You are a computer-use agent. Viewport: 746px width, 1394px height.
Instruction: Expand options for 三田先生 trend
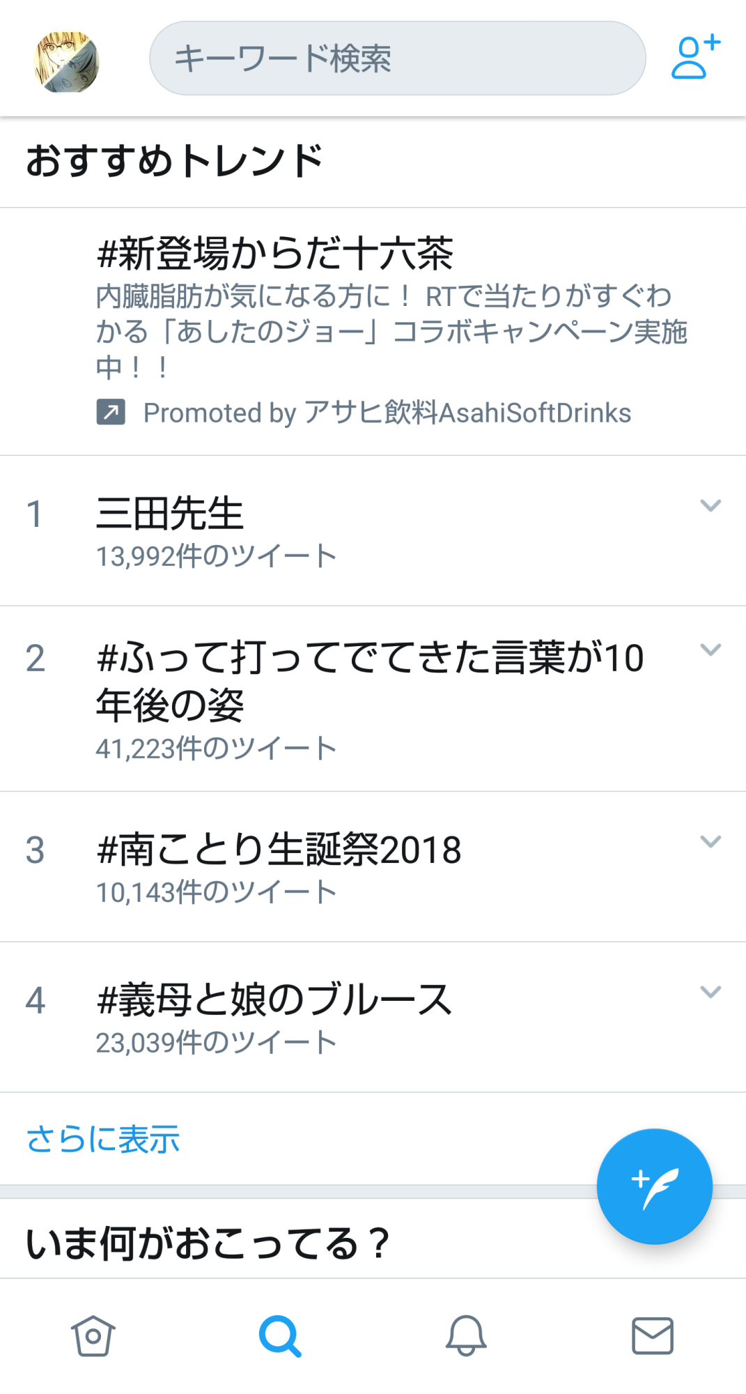tap(710, 505)
